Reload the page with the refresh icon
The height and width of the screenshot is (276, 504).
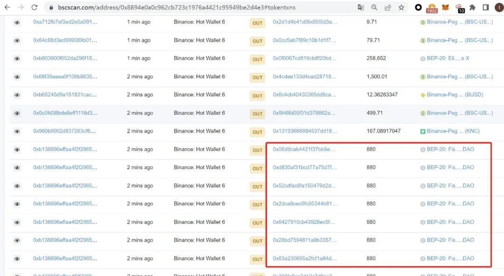35,7
